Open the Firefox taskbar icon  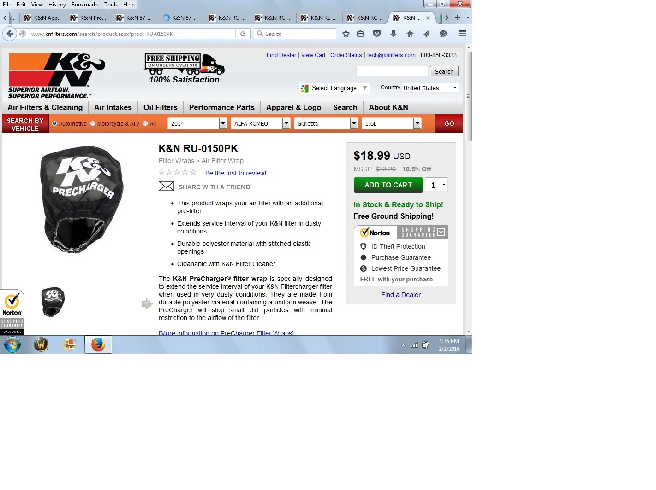(x=98, y=344)
